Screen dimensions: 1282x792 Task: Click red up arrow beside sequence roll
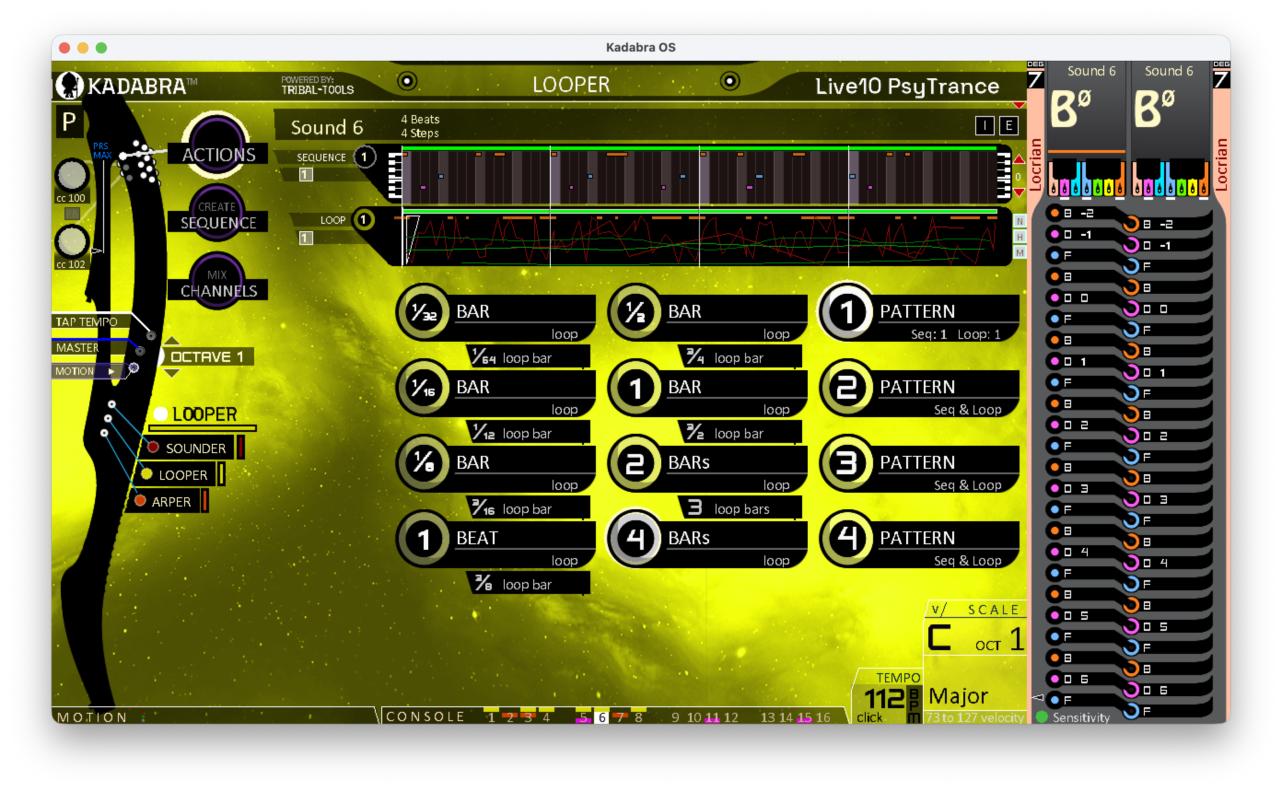[x=1018, y=159]
